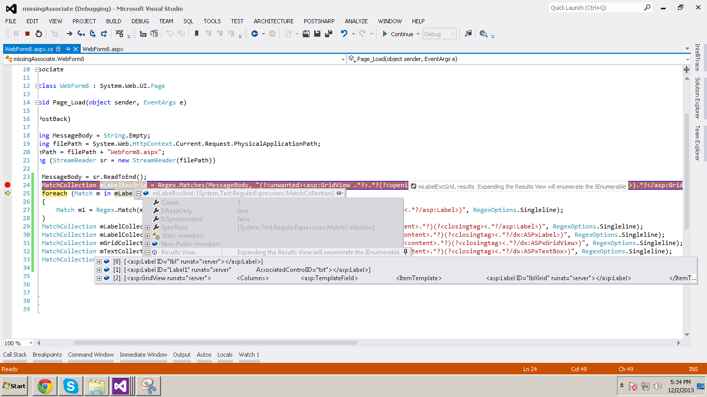Expand the SyncRoot node
707x397 pixels.
pos(147,227)
